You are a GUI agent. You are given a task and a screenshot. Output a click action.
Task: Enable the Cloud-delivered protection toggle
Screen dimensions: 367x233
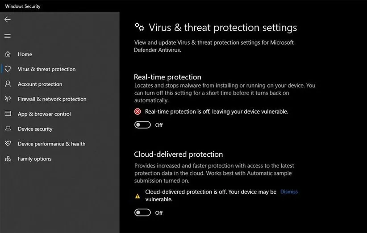tap(142, 213)
